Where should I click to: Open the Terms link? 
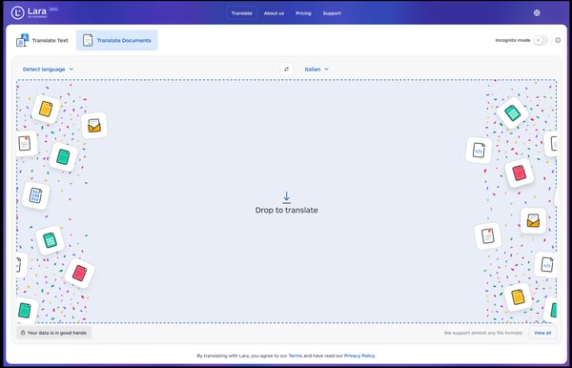pos(296,356)
